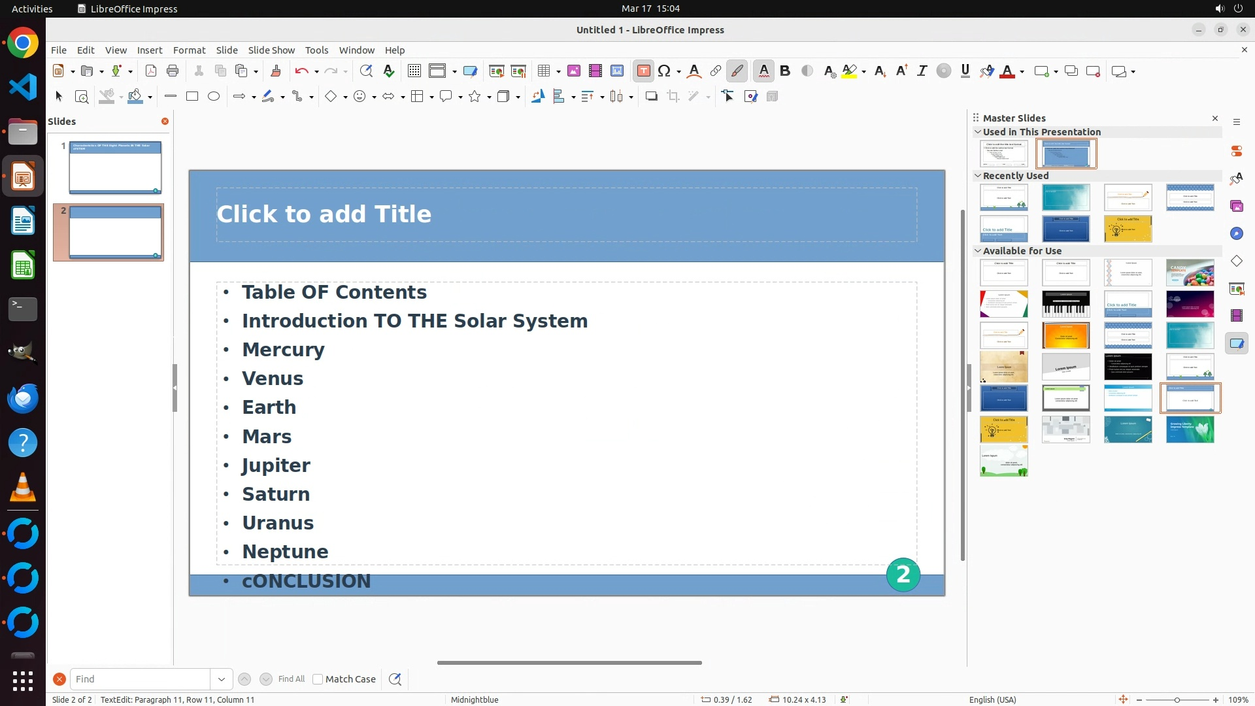Toggle the Display Grid icon

tap(414, 71)
